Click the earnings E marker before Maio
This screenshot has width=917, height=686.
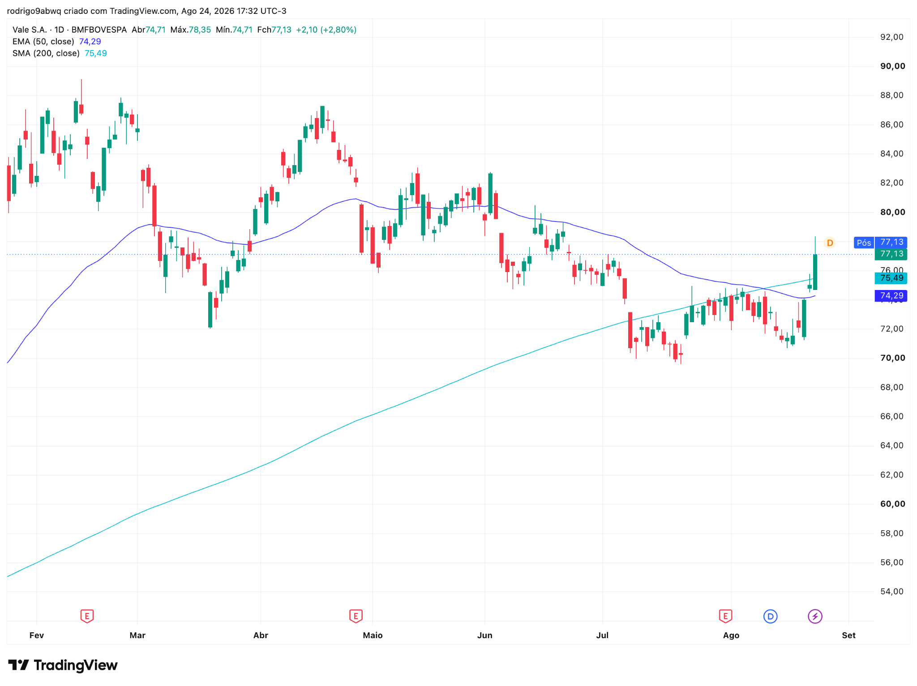point(356,616)
